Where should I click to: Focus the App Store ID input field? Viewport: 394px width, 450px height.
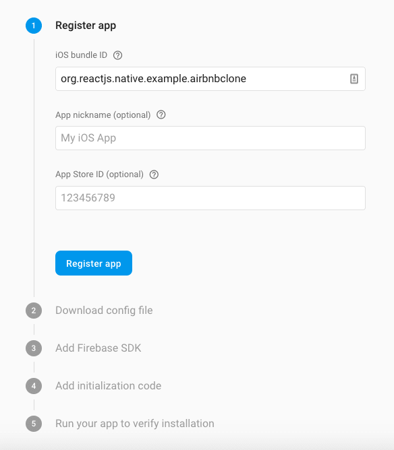210,198
